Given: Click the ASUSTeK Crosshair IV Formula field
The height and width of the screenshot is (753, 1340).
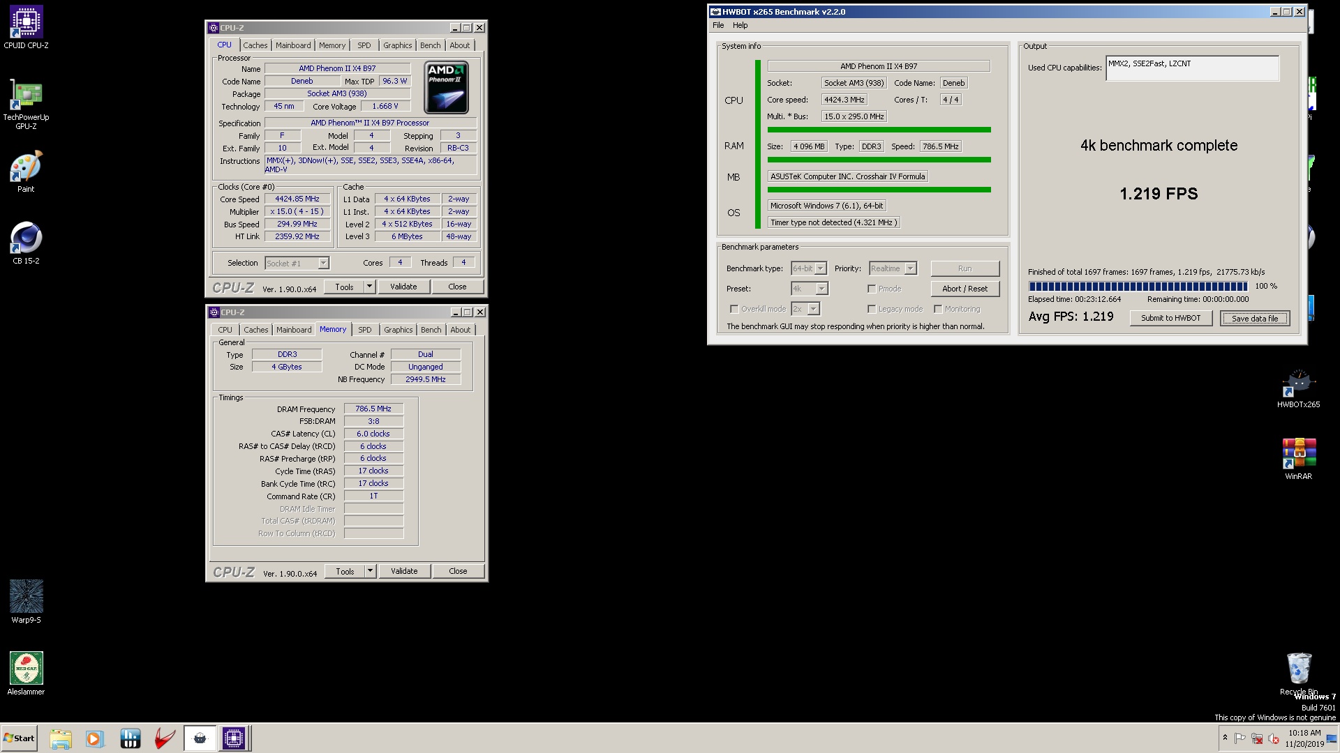Looking at the screenshot, I should pyautogui.click(x=848, y=176).
